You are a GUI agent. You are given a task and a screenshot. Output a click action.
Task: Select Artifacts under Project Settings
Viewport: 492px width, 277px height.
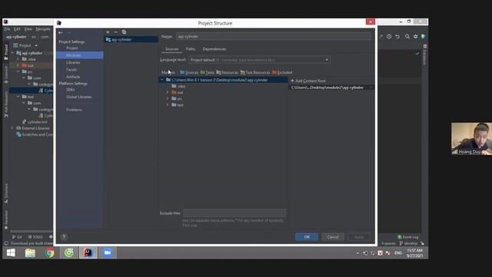73,77
